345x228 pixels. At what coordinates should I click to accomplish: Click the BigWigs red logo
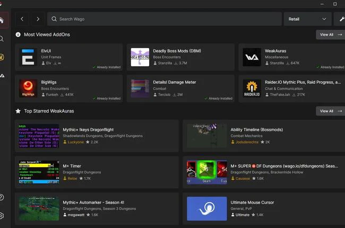[x=28, y=89]
